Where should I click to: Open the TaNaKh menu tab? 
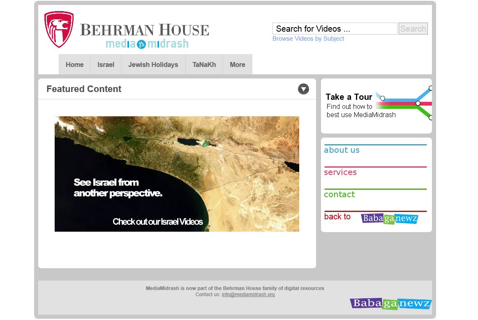204,64
